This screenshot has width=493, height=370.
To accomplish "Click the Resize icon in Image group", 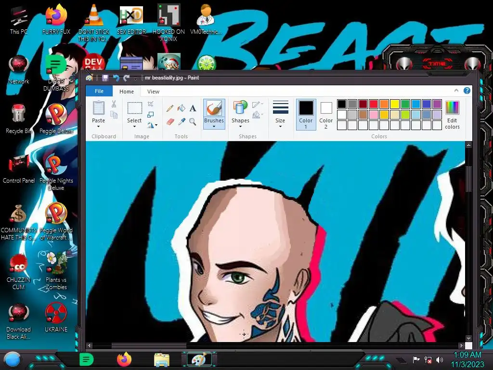I will tap(151, 115).
